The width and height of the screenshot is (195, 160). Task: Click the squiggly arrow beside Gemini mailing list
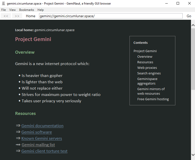click(18, 145)
